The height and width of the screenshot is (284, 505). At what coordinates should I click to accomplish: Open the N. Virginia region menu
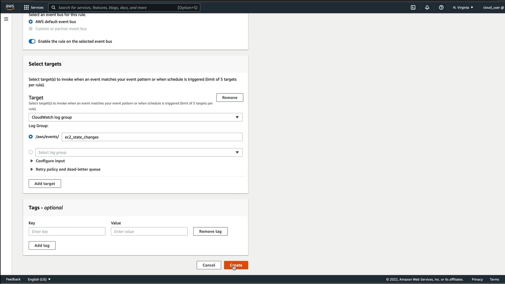tap(463, 7)
